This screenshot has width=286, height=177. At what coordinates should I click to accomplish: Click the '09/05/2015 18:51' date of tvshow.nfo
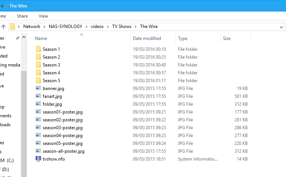149,159
